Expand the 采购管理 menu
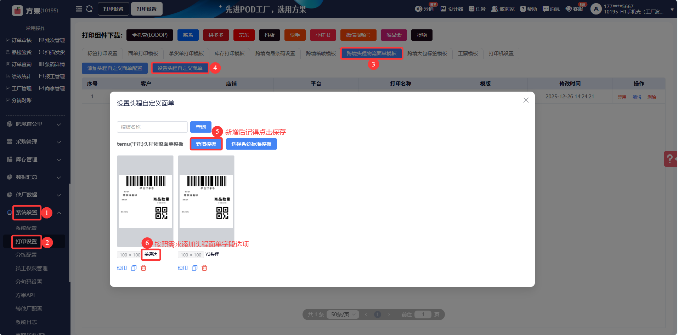Screen dimensions: 678x335 coord(34,142)
